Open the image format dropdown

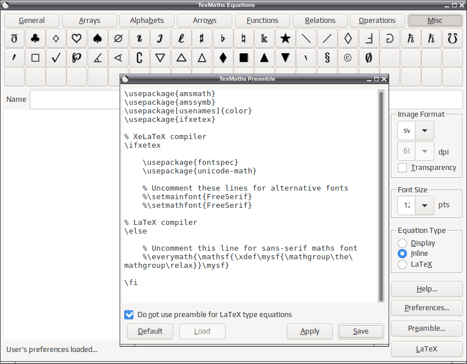coord(425,130)
